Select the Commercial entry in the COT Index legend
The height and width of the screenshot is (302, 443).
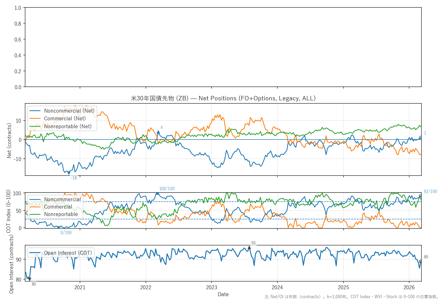pyautogui.click(x=58, y=207)
